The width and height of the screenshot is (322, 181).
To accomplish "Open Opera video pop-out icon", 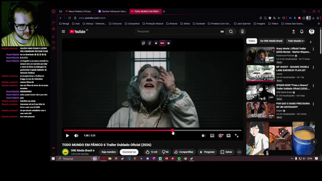I will click(x=143, y=43).
